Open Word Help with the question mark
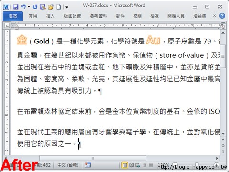229x172 pixels. (x=222, y=16)
